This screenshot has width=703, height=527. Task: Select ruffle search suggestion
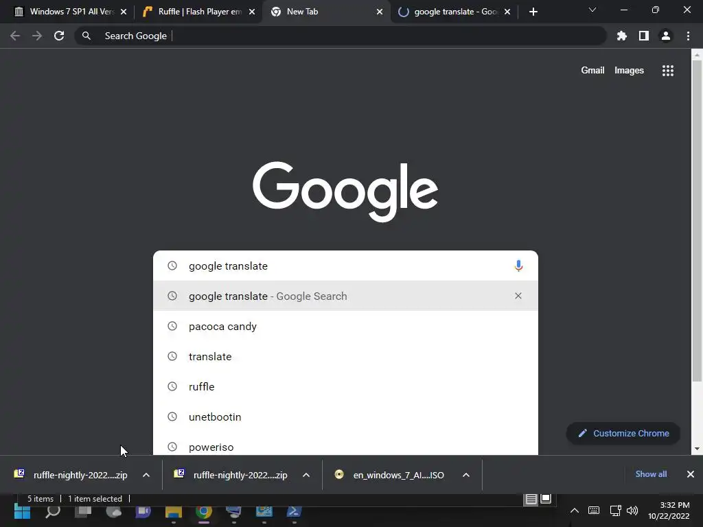coord(345,386)
